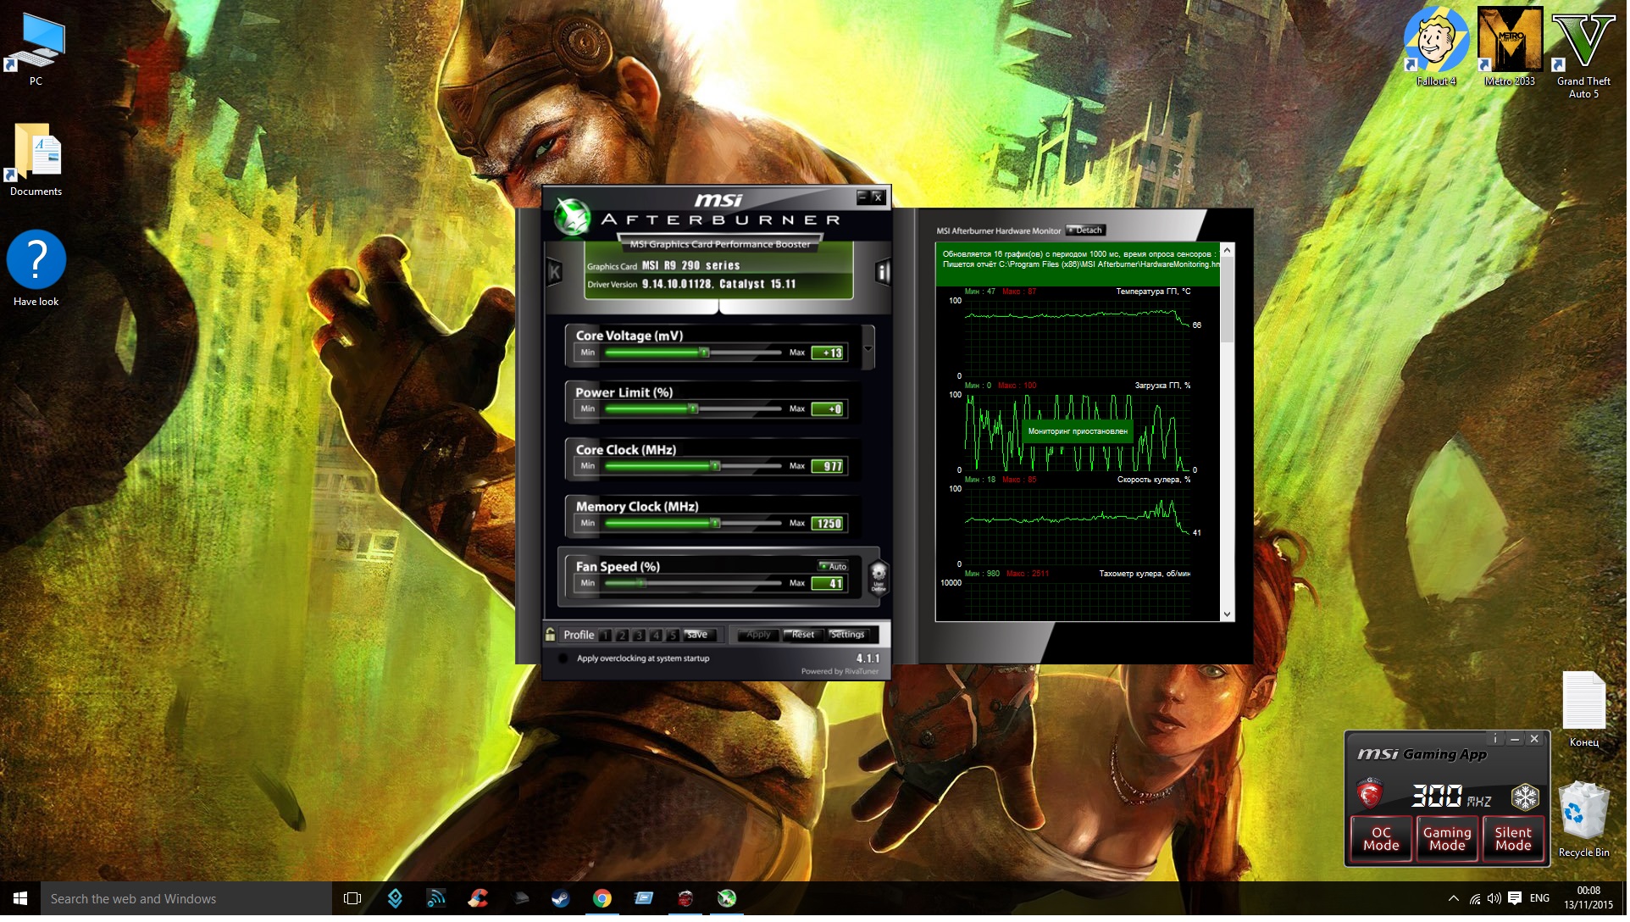Open the network Wi-Fi tray icon
Viewport: 1630px width, 922px height.
(x=1475, y=899)
